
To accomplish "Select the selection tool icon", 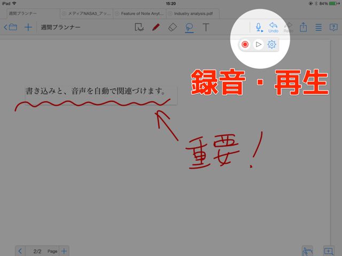I will tap(139, 27).
